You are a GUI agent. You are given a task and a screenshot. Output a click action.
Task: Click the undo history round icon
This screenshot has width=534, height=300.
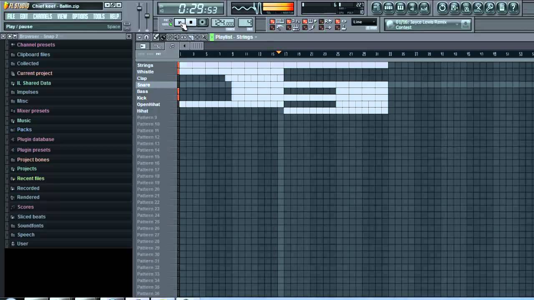pos(442,7)
